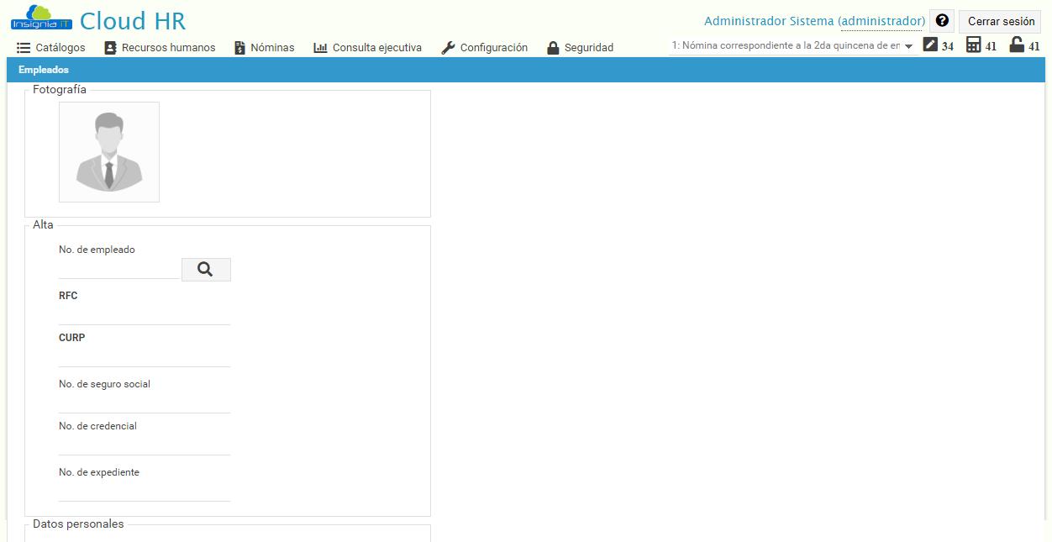Click the employee photo placeholder

coord(108,151)
